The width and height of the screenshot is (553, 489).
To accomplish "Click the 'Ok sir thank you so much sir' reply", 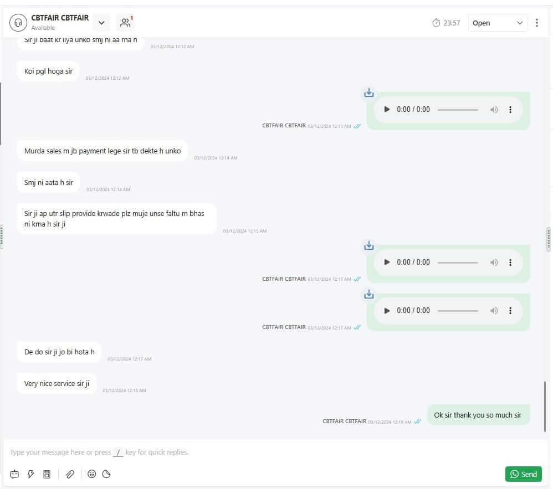I will pos(478,415).
